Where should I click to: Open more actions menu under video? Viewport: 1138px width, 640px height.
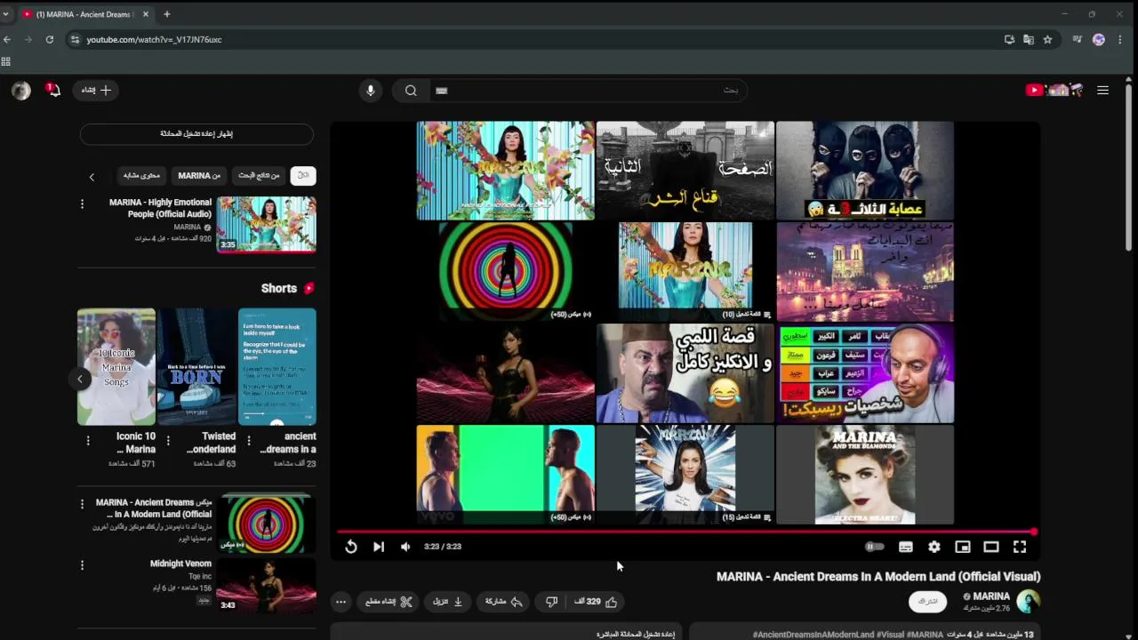click(x=341, y=602)
